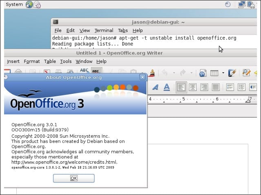Screen dimensions: 261x195
Task: Open the Writer Tools menu
Action: pos(66,61)
